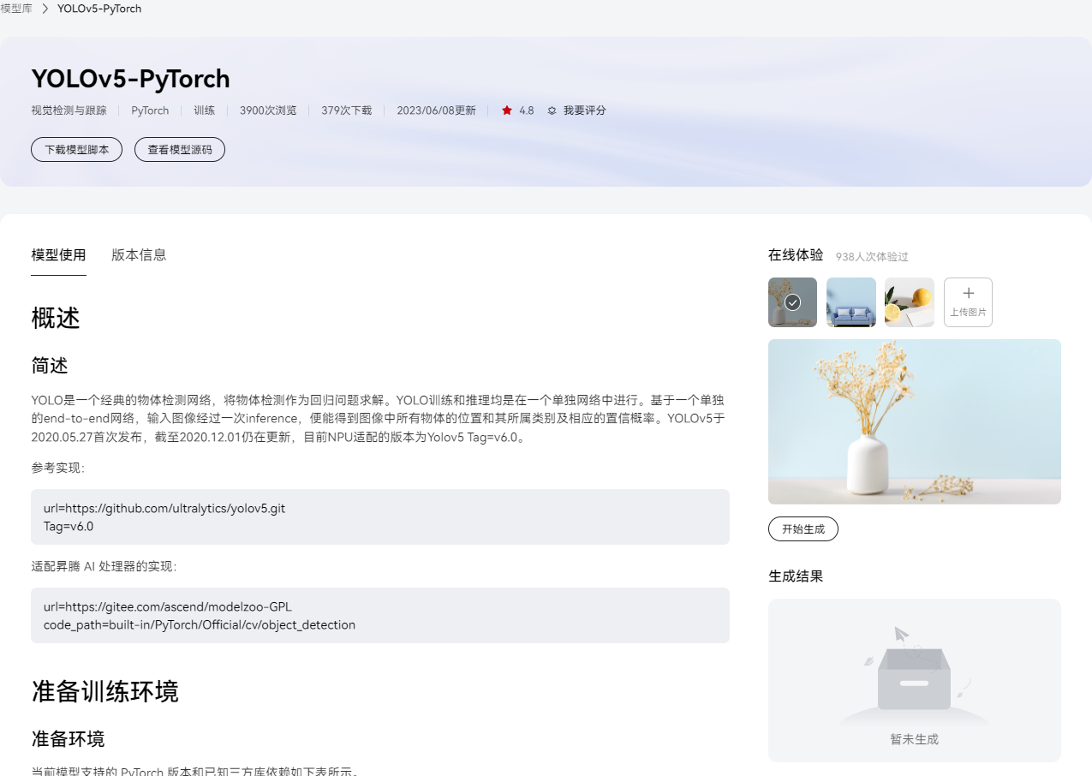Viewport: 1092px width, 776px height.
Task: Click the 暂未生成 placeholder text
Action: tap(914, 738)
